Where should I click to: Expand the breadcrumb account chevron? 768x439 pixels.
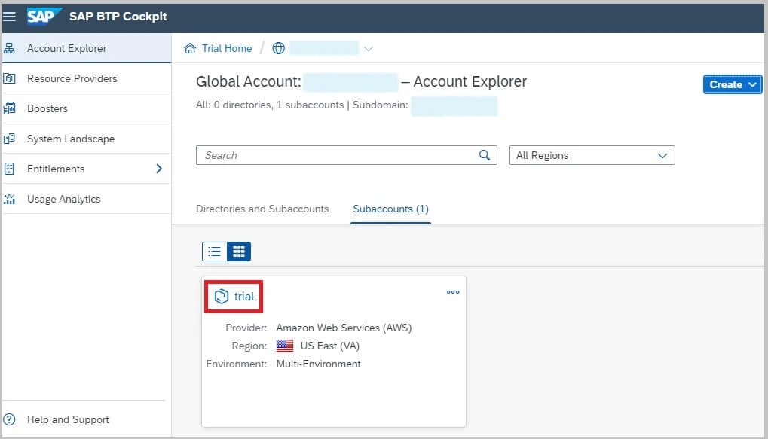(369, 49)
